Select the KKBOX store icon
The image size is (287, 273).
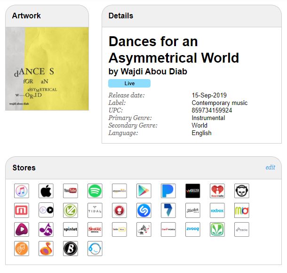(217, 210)
